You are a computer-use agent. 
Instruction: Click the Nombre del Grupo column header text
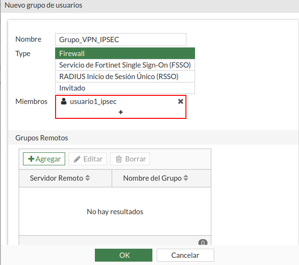coord(152,178)
